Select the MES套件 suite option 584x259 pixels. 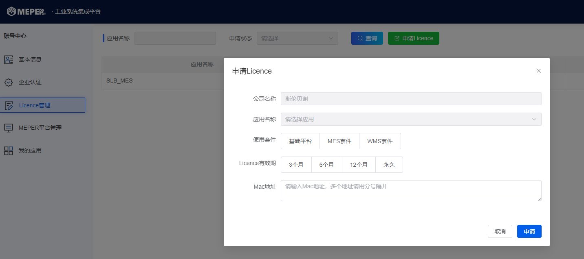tap(339, 141)
